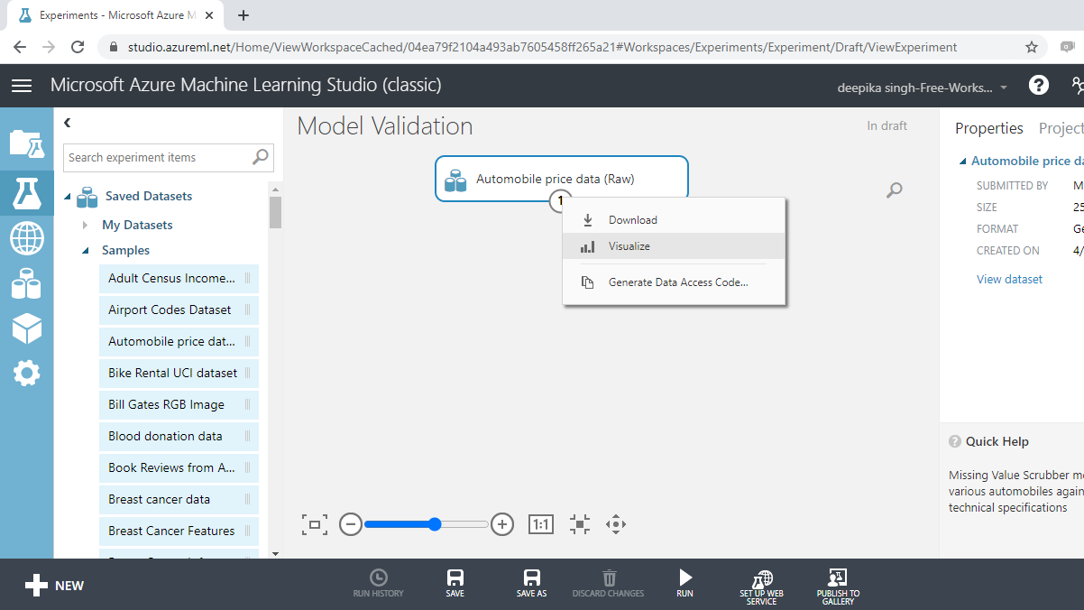This screenshot has height=610, width=1084.
Task: Collapse the Saved Datasets tree node
Action: (68, 197)
